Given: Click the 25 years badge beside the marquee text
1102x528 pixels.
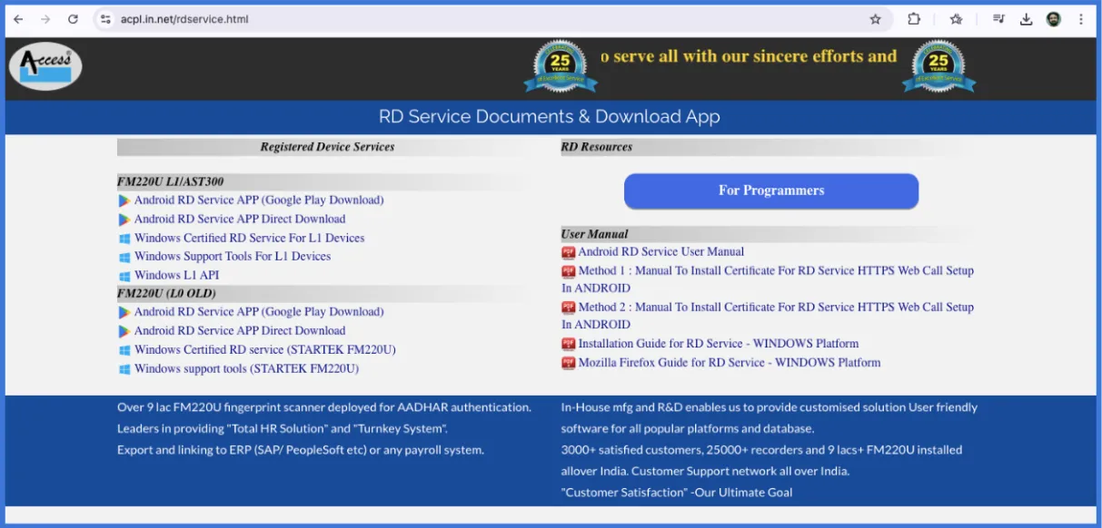Looking at the screenshot, I should point(561,68).
